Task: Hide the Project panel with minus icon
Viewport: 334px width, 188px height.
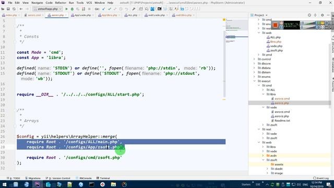Action: pos(328,15)
